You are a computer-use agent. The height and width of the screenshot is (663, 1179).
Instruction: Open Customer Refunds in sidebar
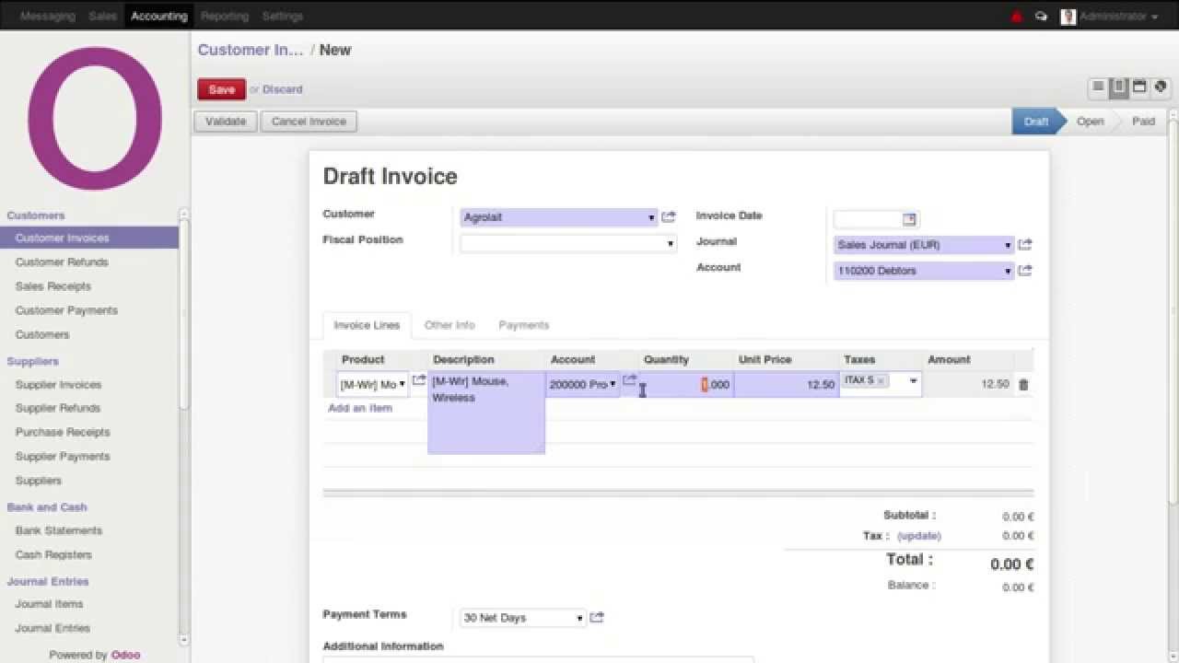[62, 262]
